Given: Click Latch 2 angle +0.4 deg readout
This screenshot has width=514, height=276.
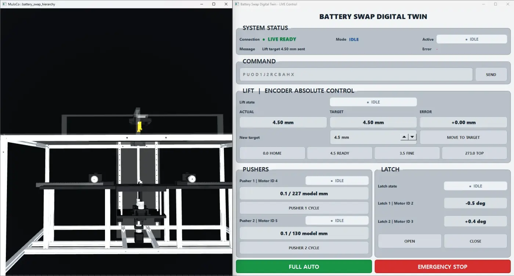Looking at the screenshot, I should 475,221.
